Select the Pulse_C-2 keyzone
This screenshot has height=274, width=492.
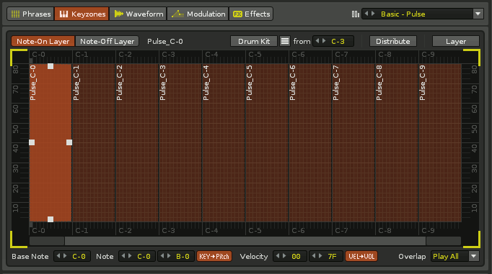point(137,142)
